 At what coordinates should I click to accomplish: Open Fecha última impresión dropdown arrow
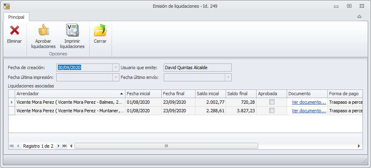(116, 77)
